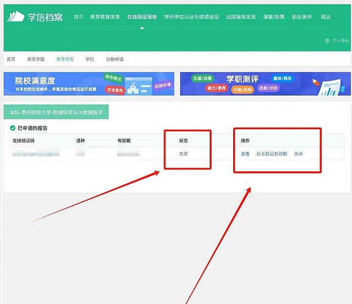Click the green checkmark beside 已申请的报告

coord(13,128)
